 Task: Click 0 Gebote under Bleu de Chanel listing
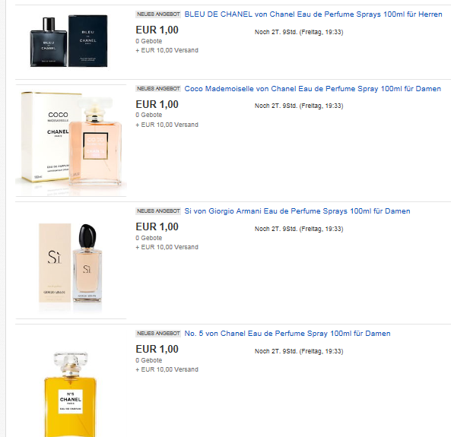[149, 41]
